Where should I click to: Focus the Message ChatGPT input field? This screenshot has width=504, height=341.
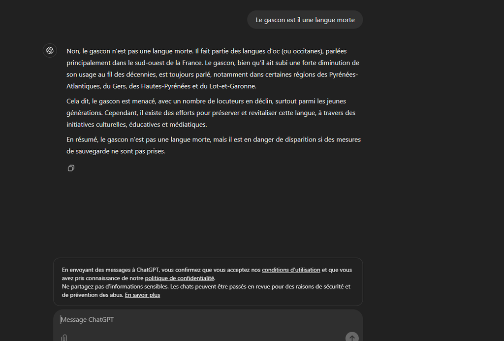(x=208, y=320)
